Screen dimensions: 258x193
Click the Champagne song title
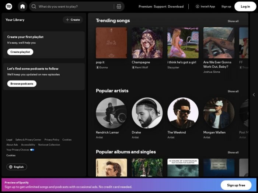tap(141, 62)
